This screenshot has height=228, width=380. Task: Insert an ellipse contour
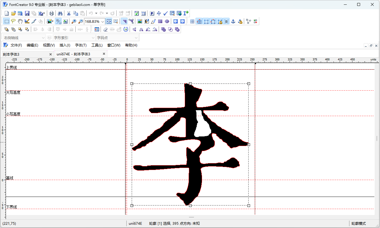(x=167, y=21)
